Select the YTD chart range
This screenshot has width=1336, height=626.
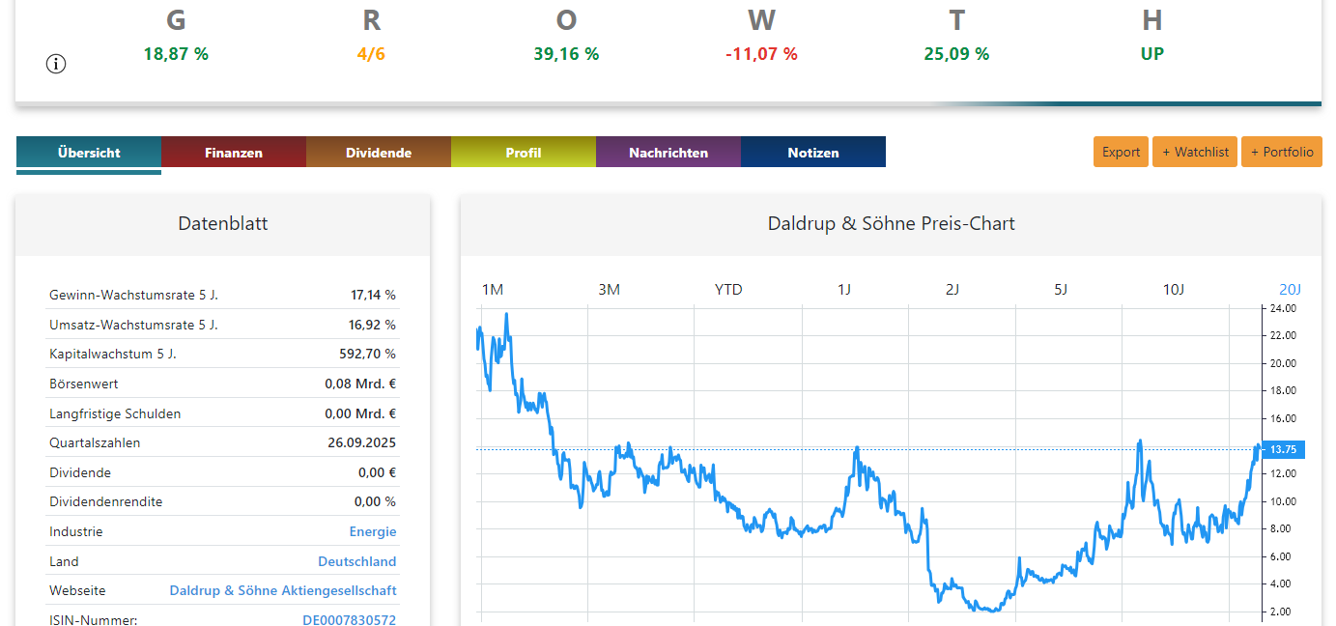point(728,290)
